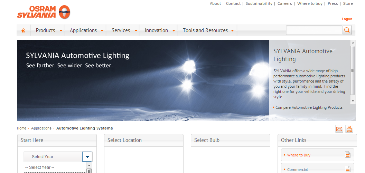Click the year list scrollbar up arrow

[x=89, y=165]
